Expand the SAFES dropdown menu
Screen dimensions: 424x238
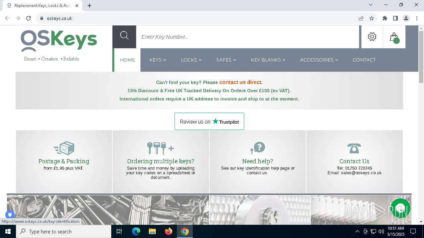coord(226,60)
